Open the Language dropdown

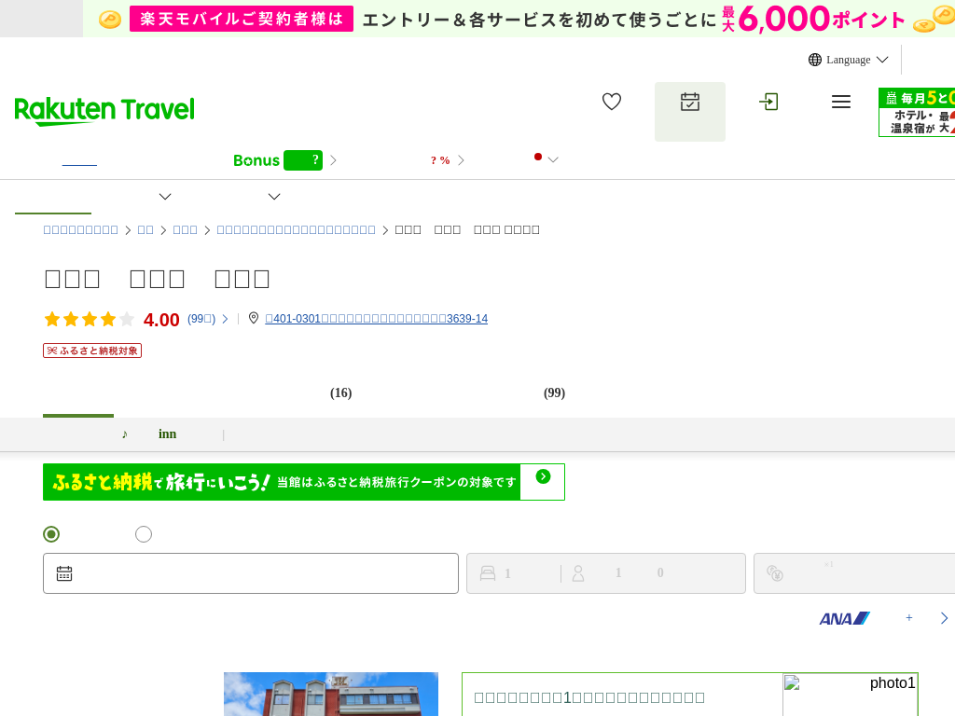pos(849,60)
